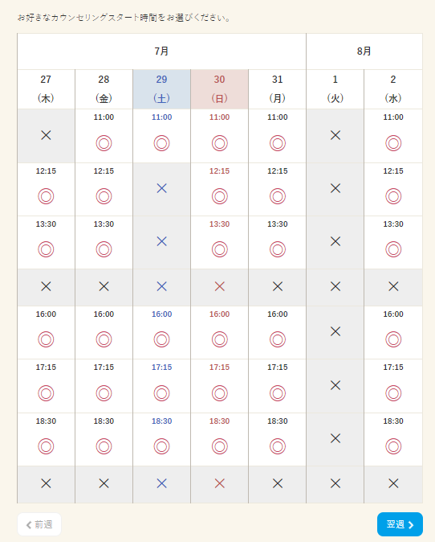Pick the 17:15 circle on Wednesday August 2
Viewport: 435px width, 542px height.
tap(393, 393)
